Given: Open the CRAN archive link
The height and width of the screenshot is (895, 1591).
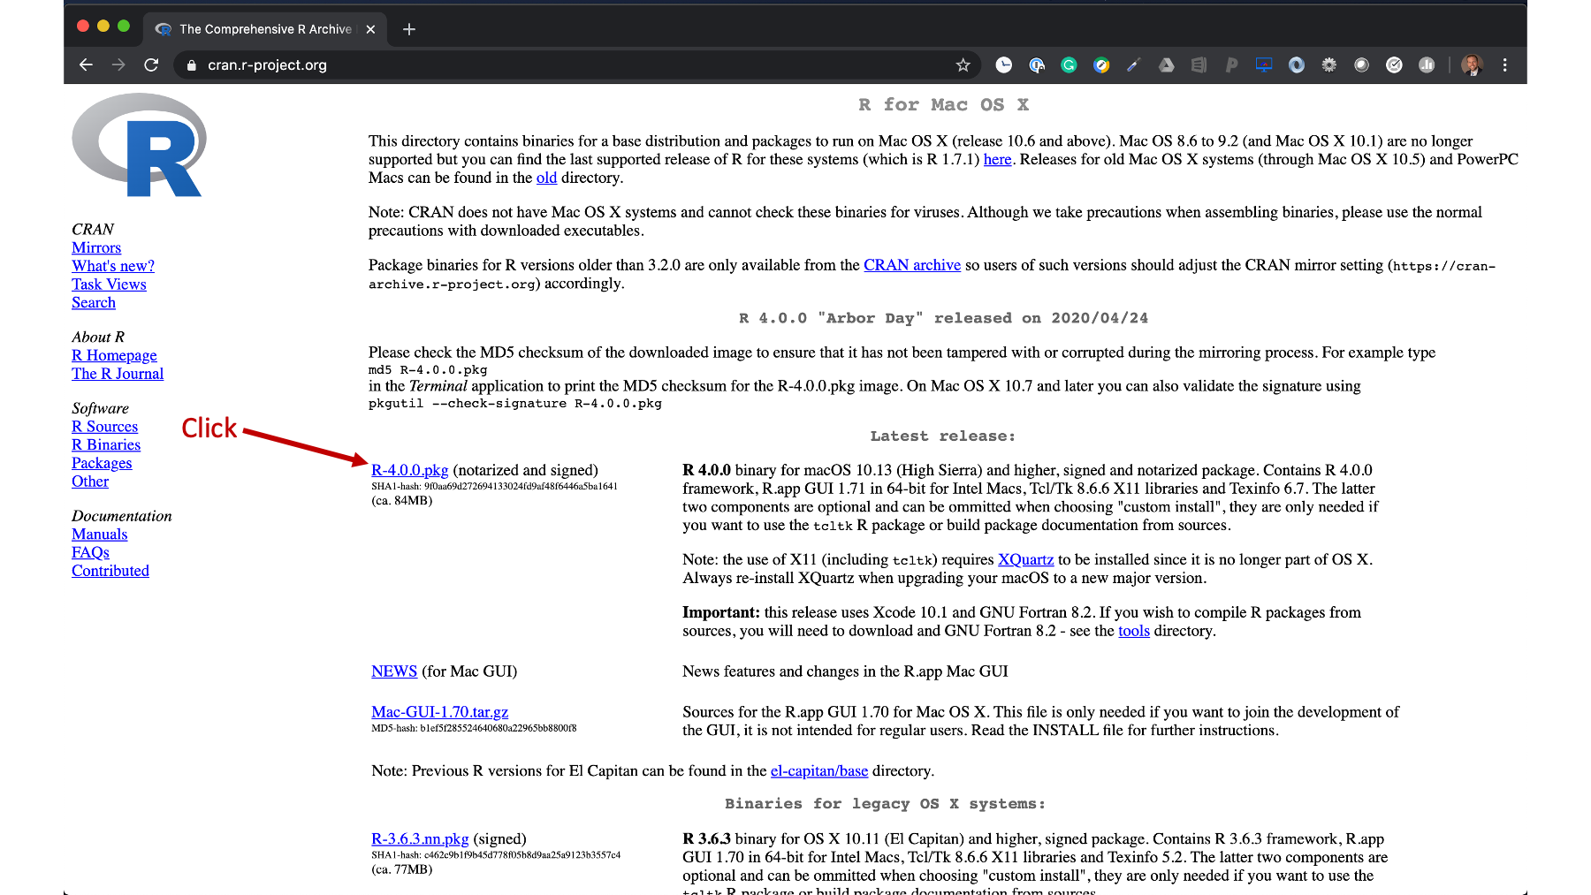Looking at the screenshot, I should [911, 265].
